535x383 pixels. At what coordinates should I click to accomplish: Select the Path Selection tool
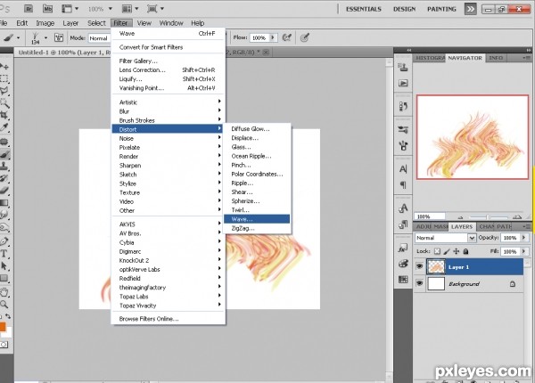pyautogui.click(x=4, y=265)
